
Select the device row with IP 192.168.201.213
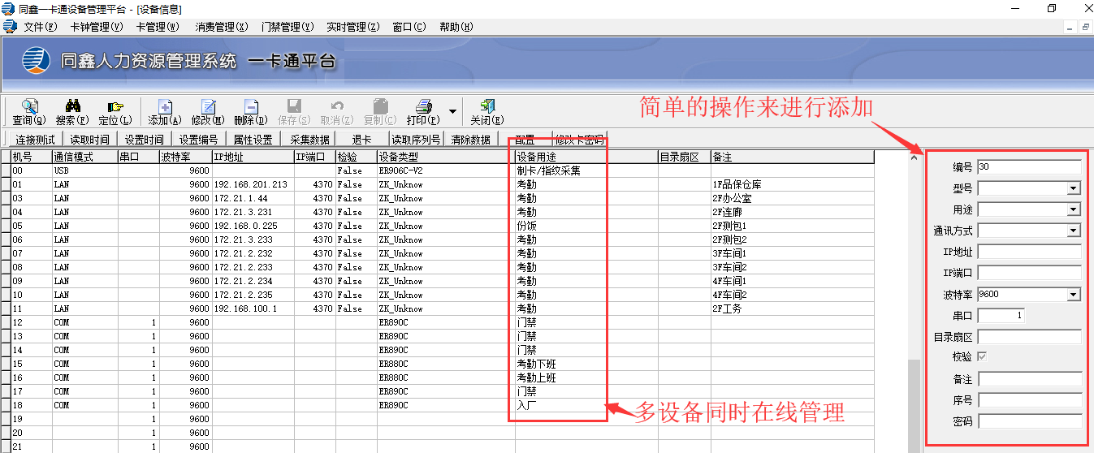(250, 184)
